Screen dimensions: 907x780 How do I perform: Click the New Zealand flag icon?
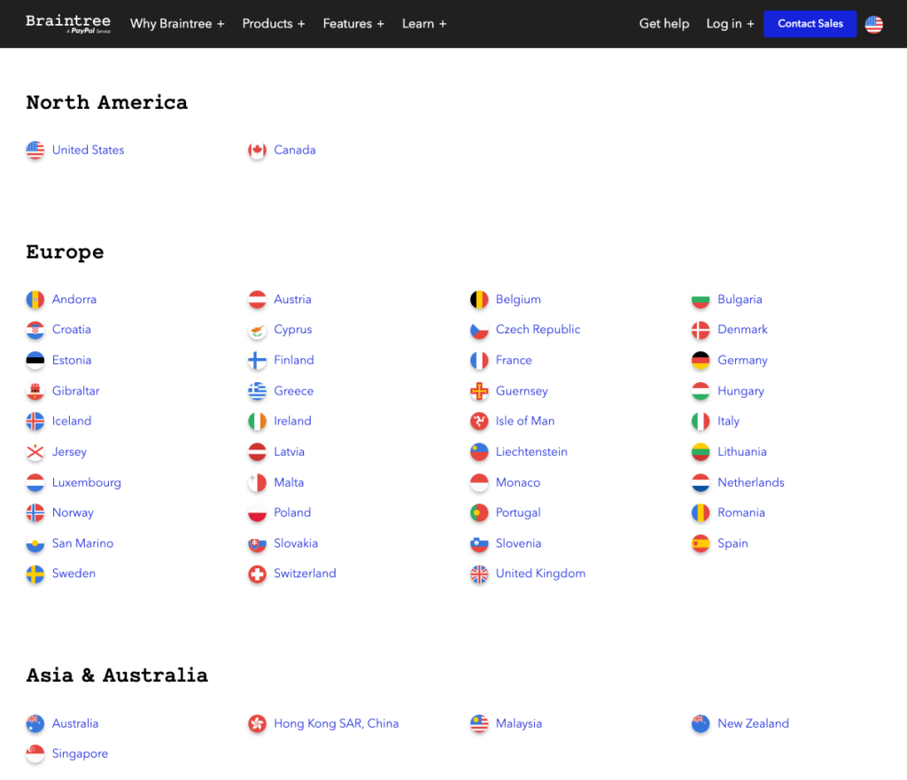(701, 724)
